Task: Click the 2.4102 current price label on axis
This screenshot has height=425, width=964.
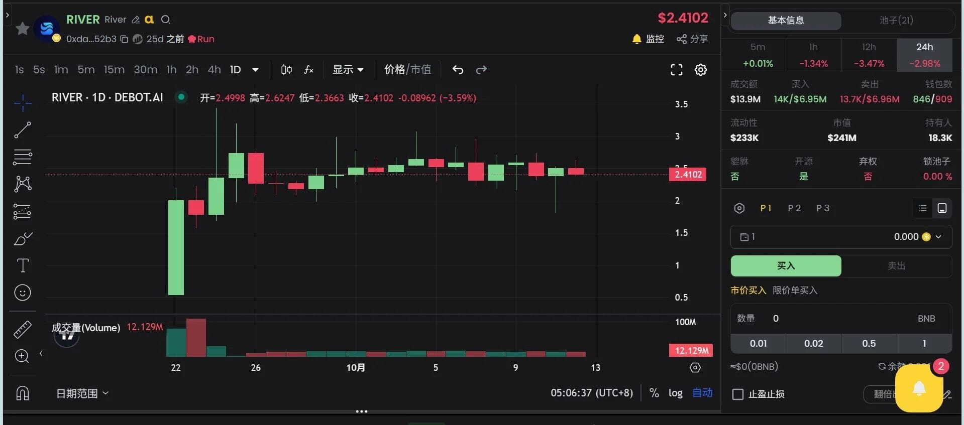Action: [688, 175]
